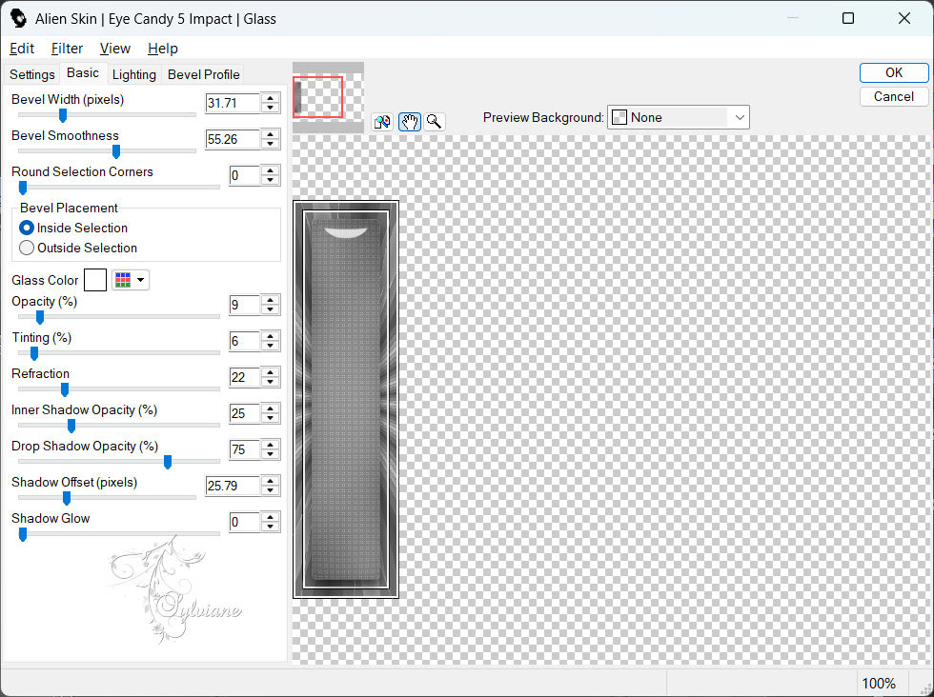Switch to the Settings tab
The height and width of the screenshot is (697, 934).
(x=32, y=74)
